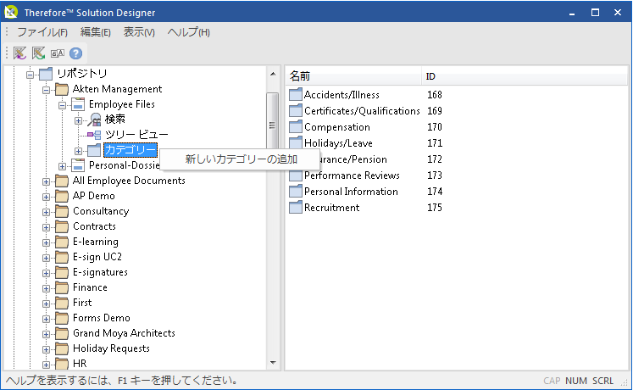The width and height of the screenshot is (633, 390).
Task: Expand the HR folder
Action: [46, 365]
